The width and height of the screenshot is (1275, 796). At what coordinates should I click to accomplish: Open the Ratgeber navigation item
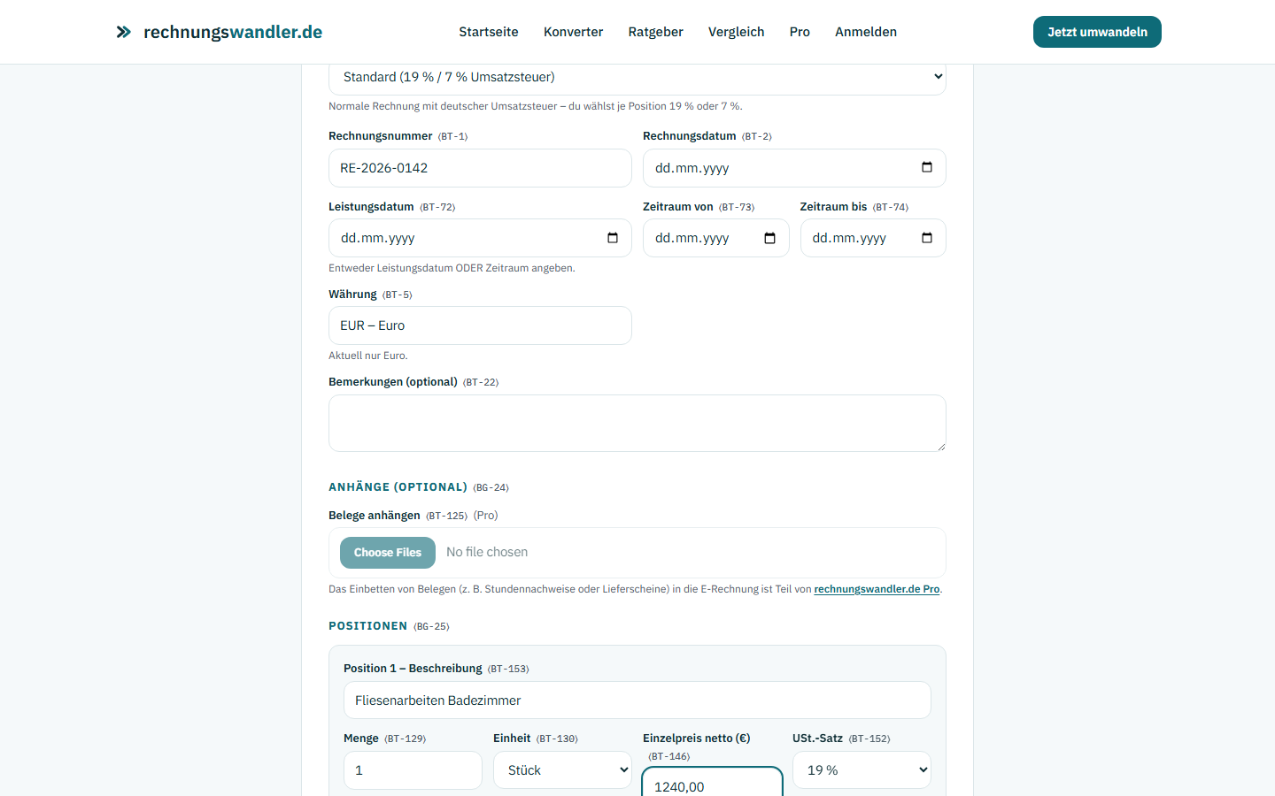[655, 32]
